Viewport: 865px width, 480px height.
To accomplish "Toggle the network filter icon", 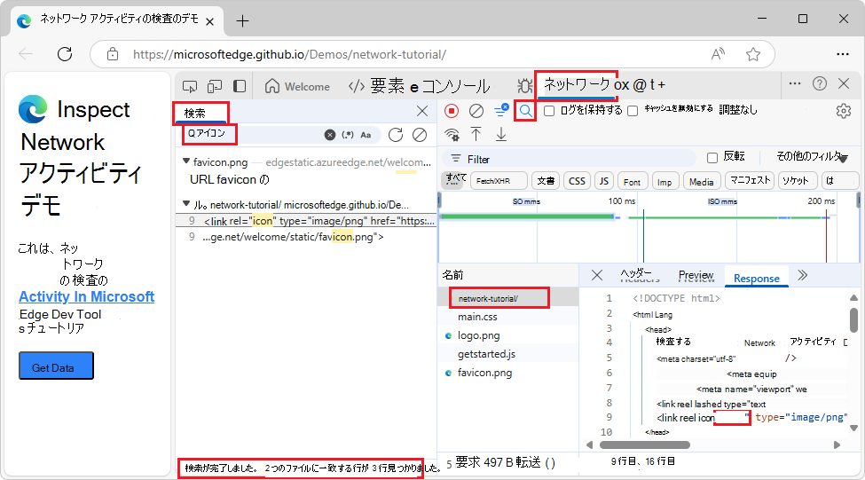I will (501, 110).
